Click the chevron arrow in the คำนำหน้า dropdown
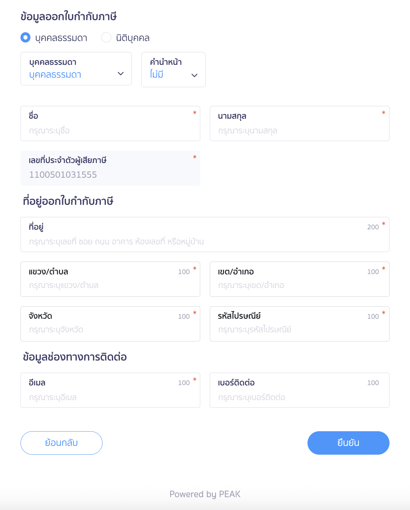This screenshot has width=410, height=510. coord(194,75)
